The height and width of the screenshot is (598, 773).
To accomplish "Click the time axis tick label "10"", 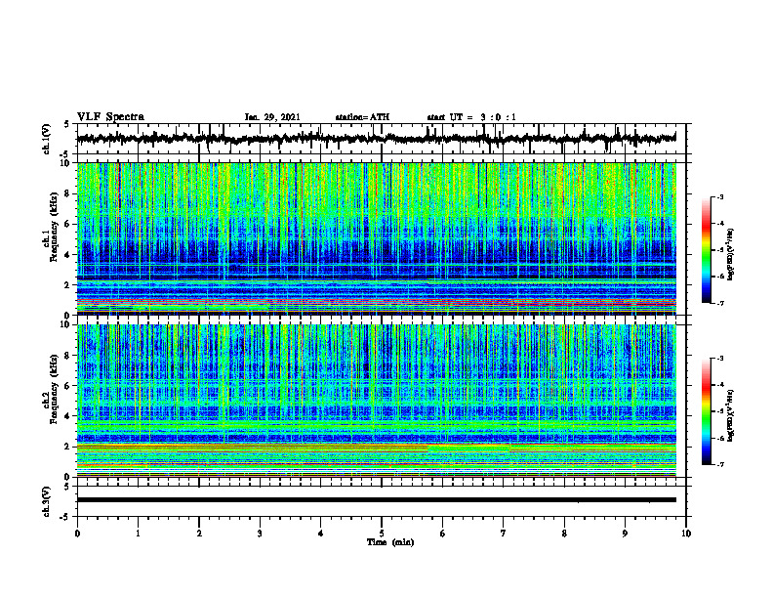I will coord(686,534).
